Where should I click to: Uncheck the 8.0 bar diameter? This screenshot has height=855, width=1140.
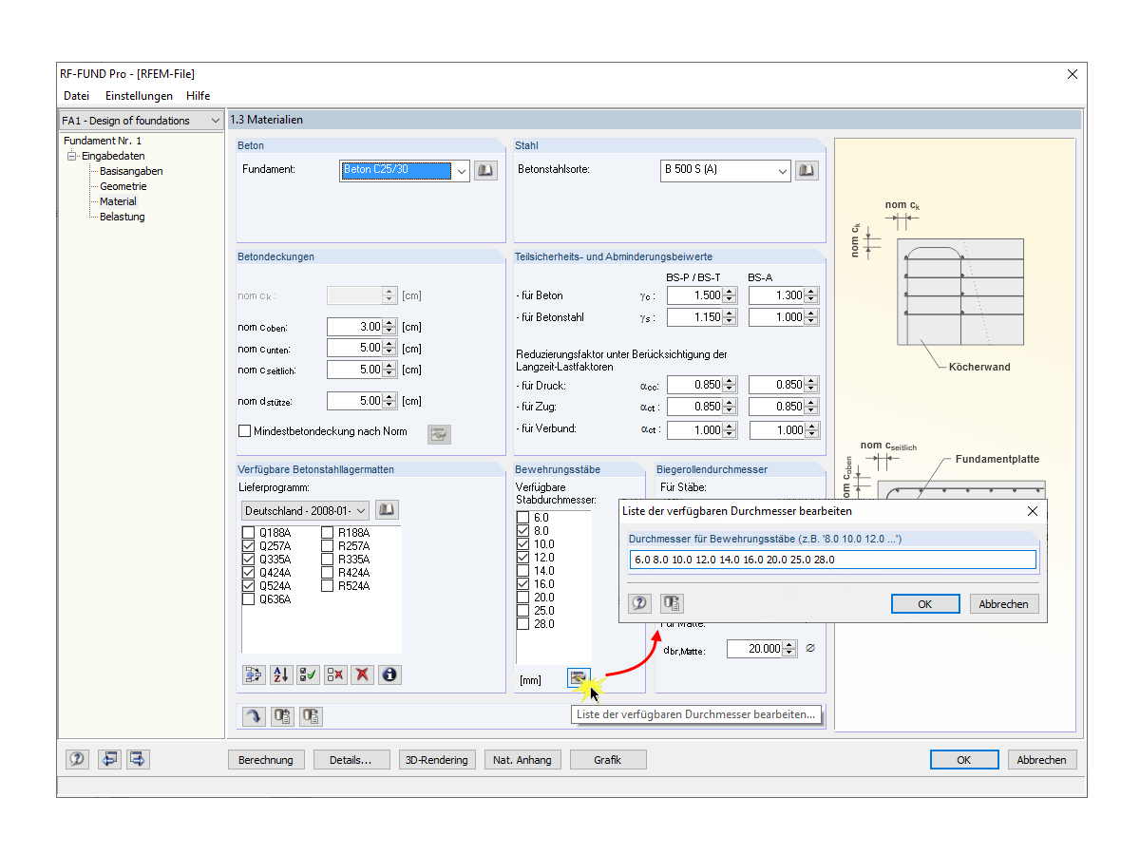[x=522, y=531]
